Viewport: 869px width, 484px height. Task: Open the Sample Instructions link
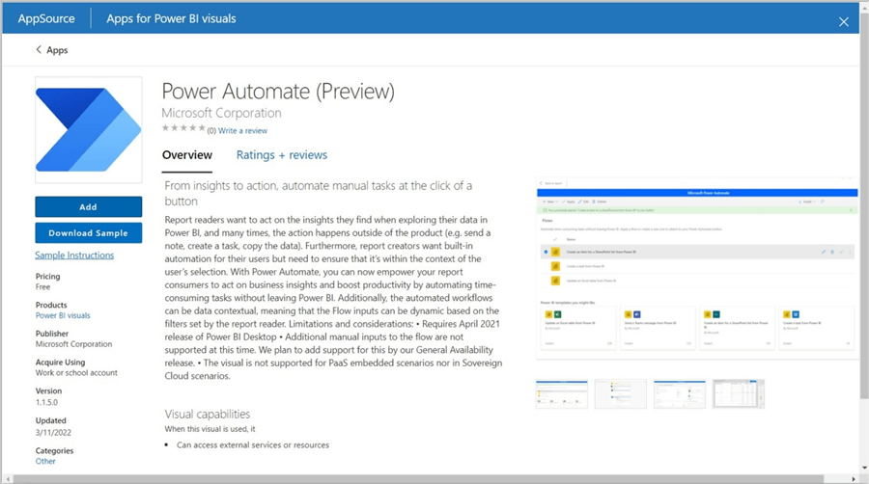(x=74, y=255)
